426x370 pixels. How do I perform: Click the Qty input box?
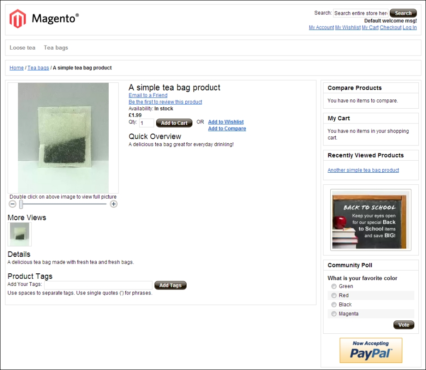tap(146, 123)
